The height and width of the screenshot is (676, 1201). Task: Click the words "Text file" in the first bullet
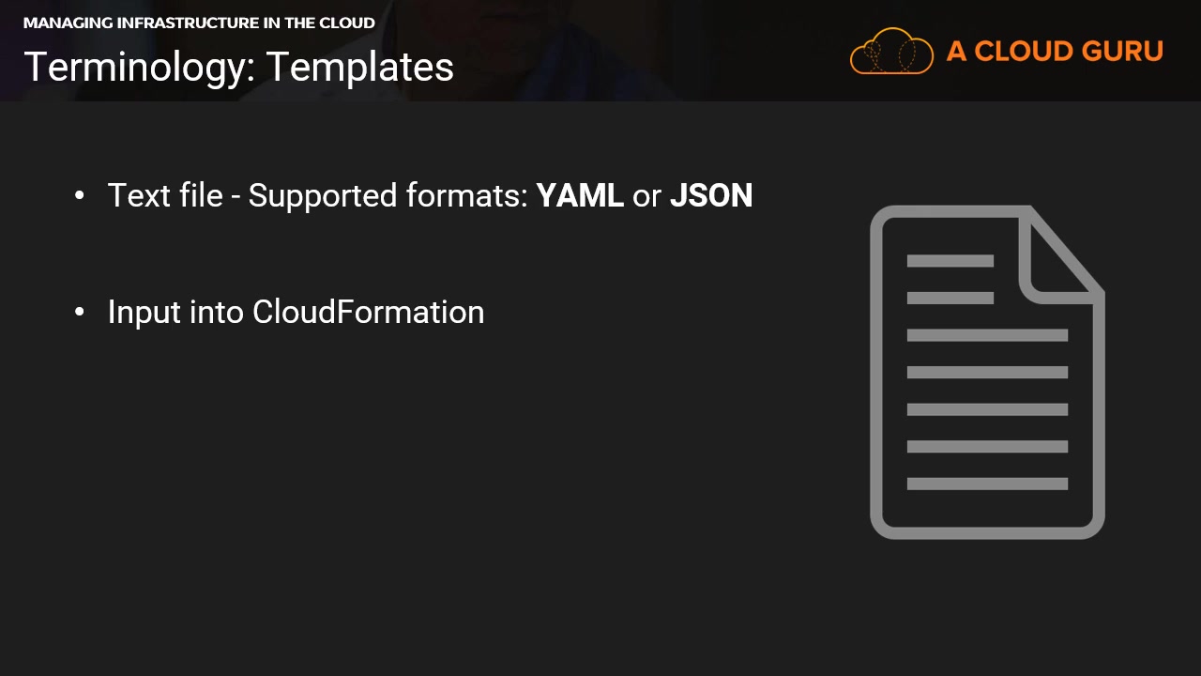coord(165,195)
